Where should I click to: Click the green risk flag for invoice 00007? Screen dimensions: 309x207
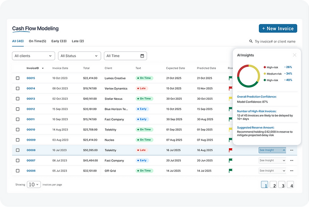(230, 160)
